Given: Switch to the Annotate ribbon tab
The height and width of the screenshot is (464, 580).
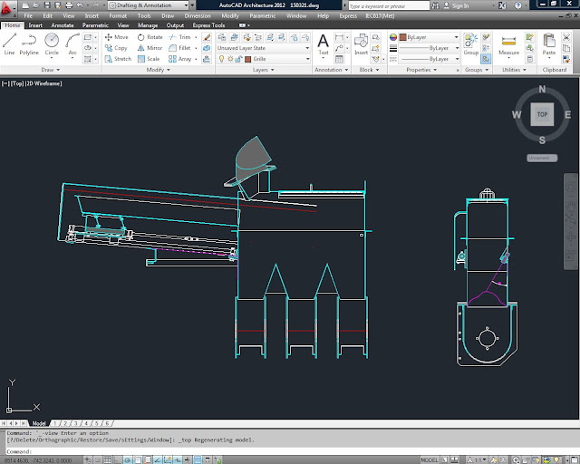Looking at the screenshot, I should pos(63,25).
